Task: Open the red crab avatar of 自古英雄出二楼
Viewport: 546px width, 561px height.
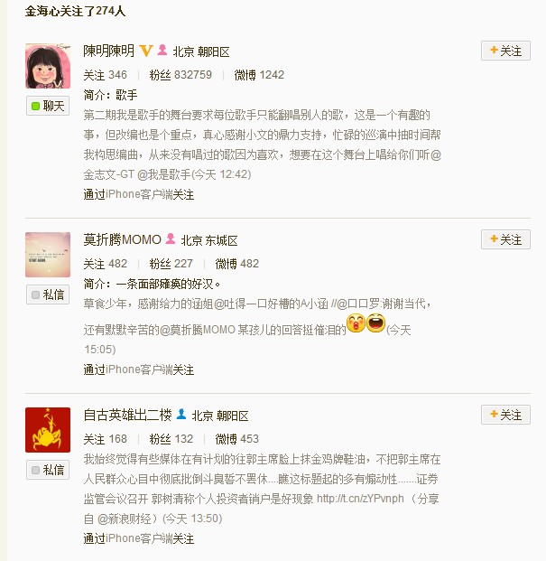Action: (48, 430)
